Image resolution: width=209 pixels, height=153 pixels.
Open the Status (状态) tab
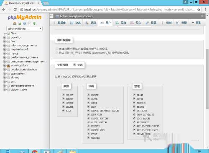[x=91, y=23]
